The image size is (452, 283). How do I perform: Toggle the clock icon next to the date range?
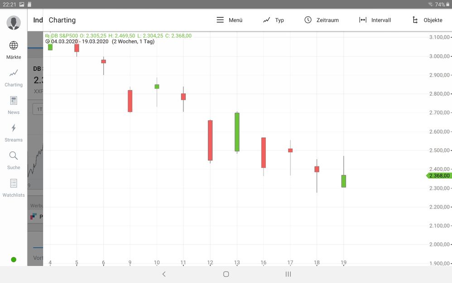47,41
